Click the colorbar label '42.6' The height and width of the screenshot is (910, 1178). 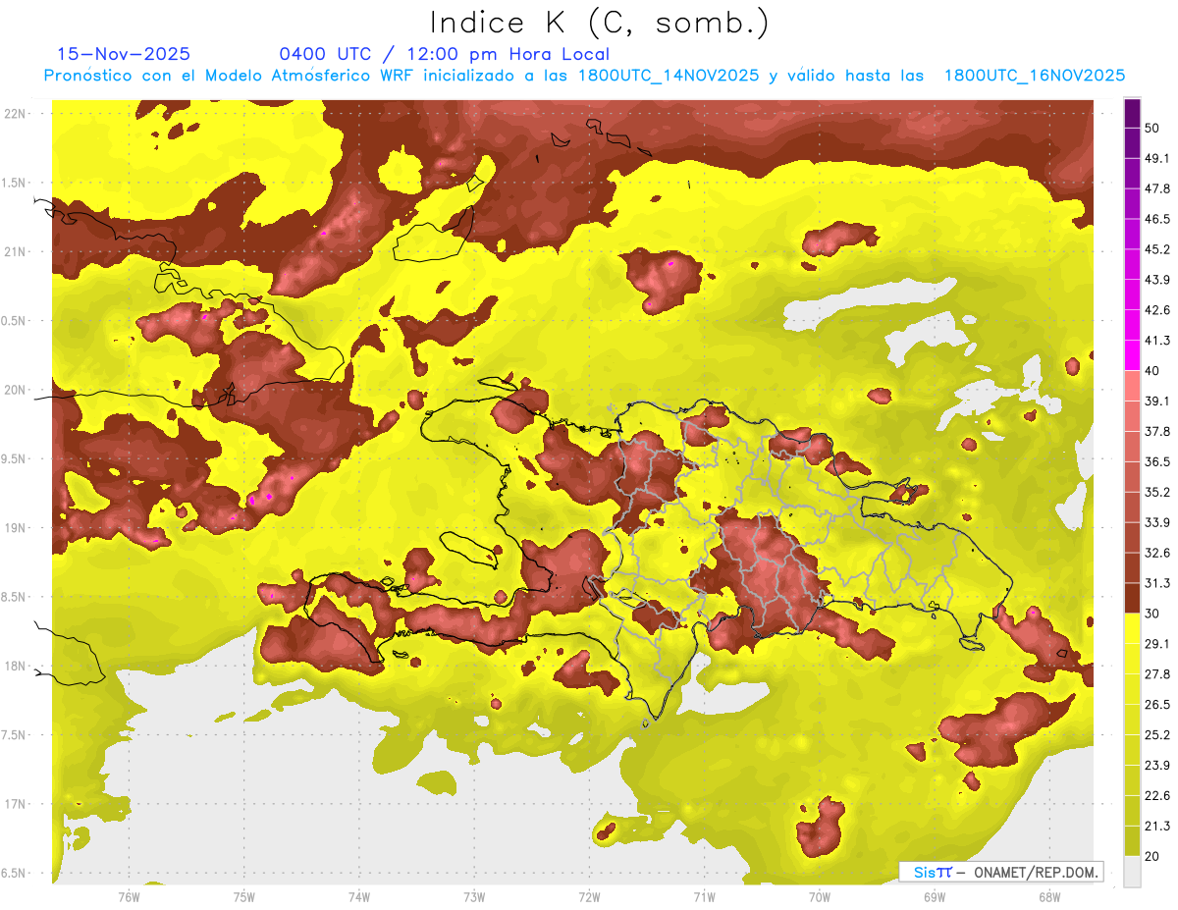(x=1157, y=310)
